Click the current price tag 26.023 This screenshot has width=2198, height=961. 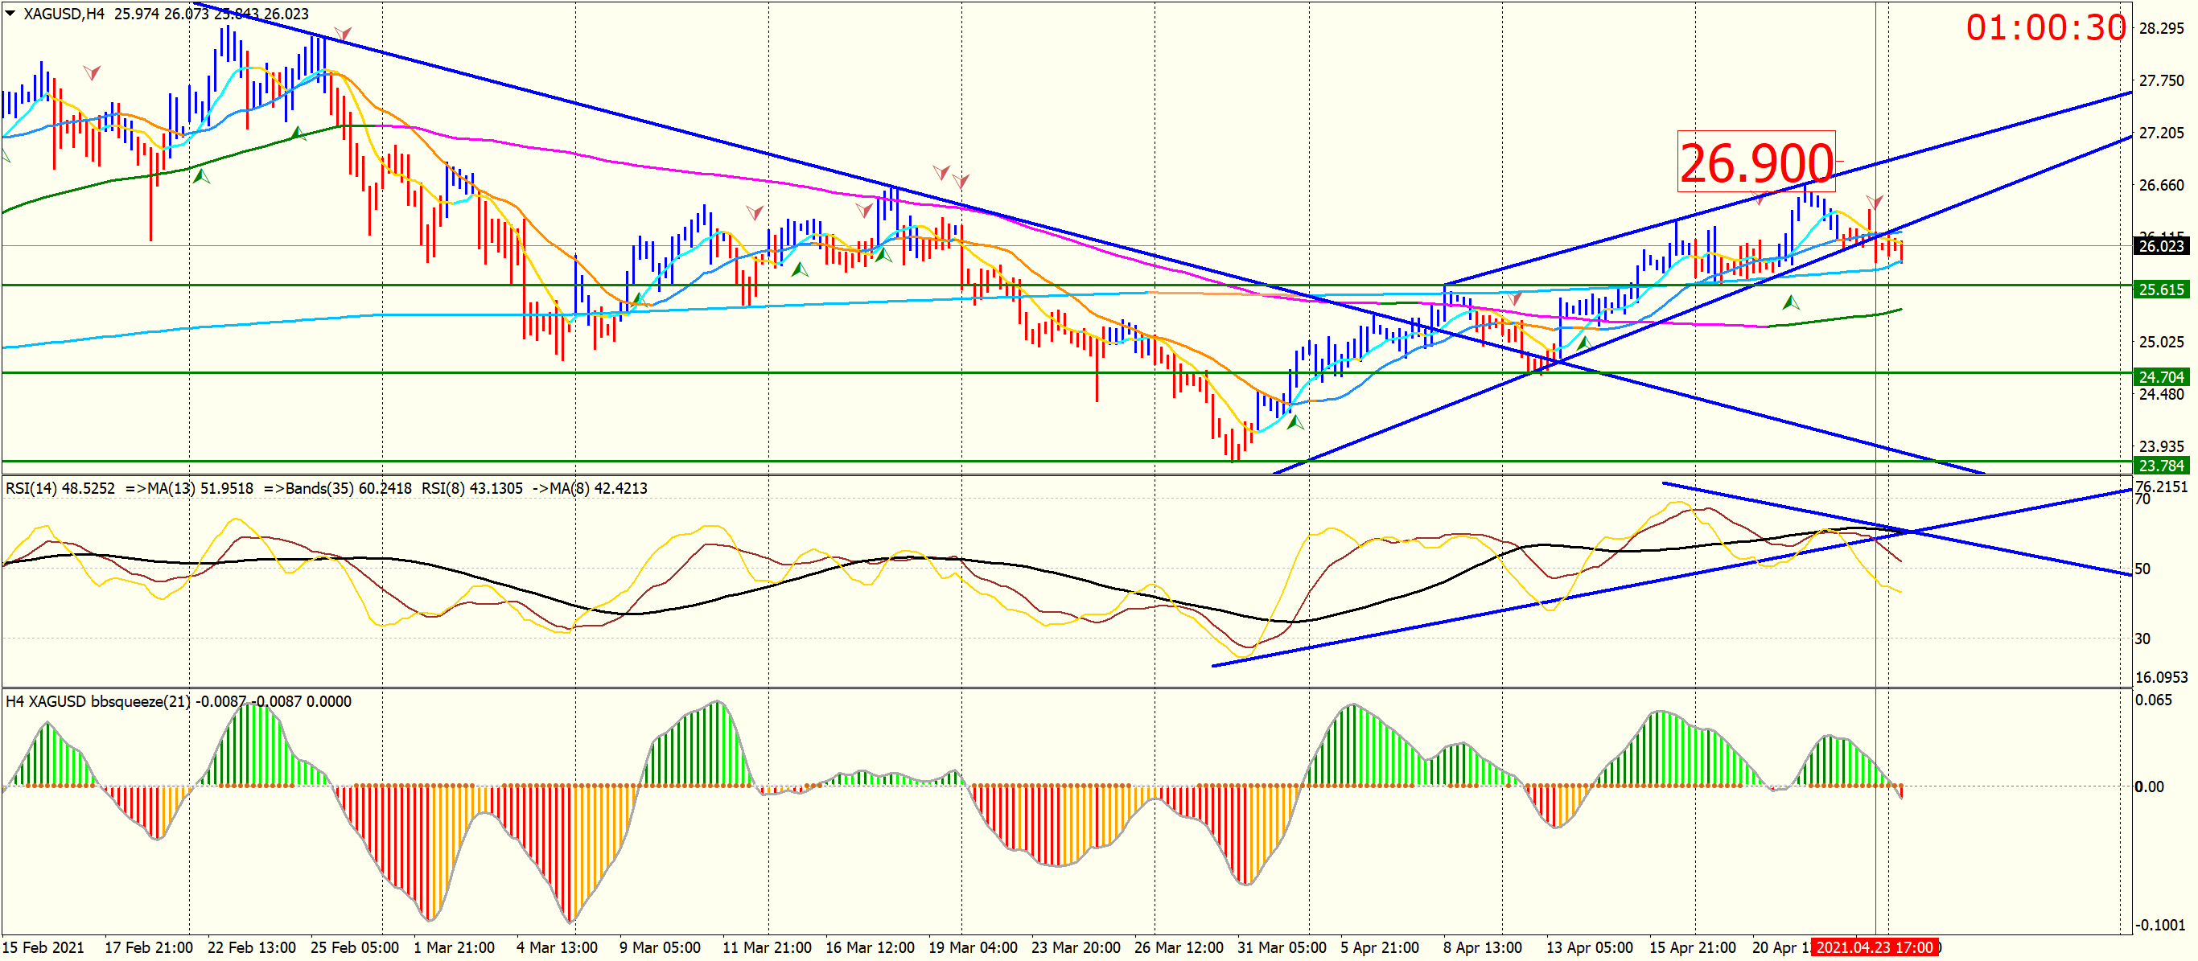point(2160,245)
